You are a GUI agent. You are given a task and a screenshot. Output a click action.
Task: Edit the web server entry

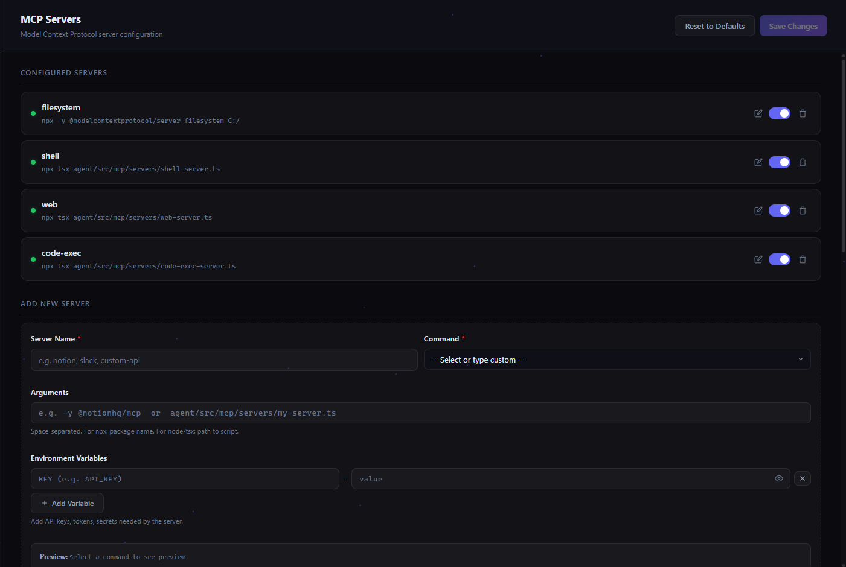(x=758, y=211)
